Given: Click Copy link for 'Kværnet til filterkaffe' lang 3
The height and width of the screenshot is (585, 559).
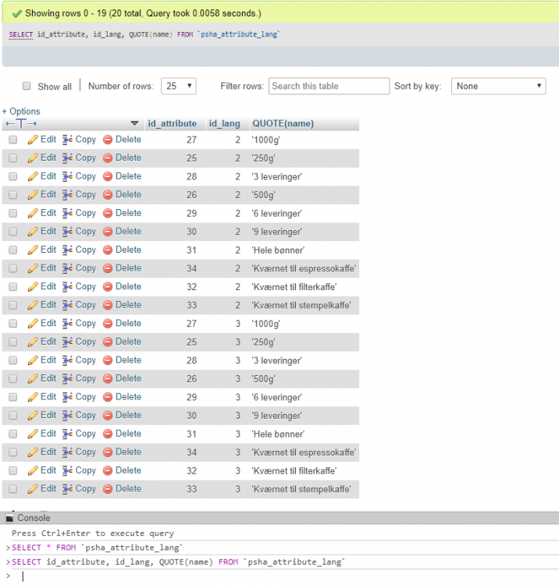Looking at the screenshot, I should [86, 471].
